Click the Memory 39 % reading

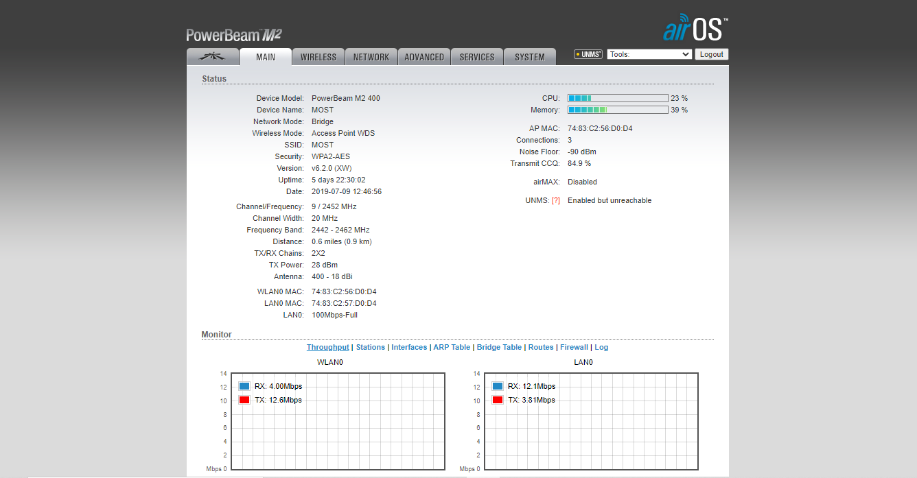(680, 110)
